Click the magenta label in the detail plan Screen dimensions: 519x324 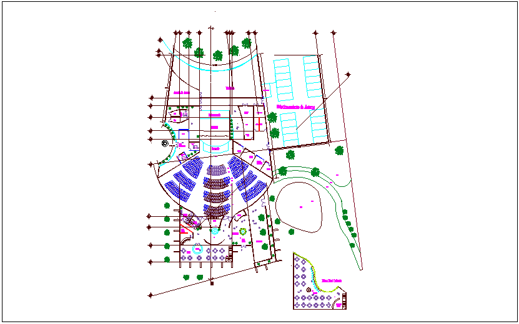pyautogui.click(x=331, y=280)
